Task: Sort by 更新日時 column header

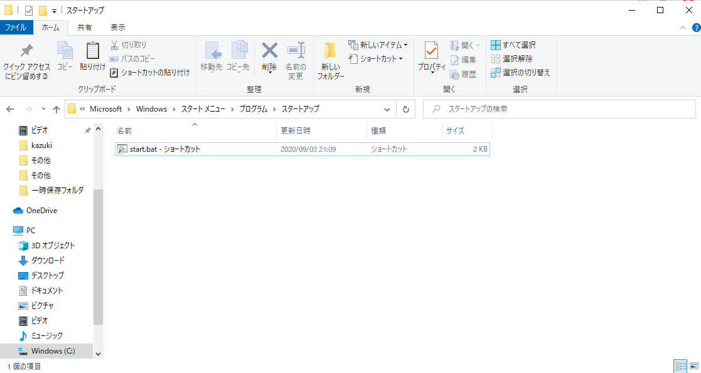Action: click(x=321, y=131)
